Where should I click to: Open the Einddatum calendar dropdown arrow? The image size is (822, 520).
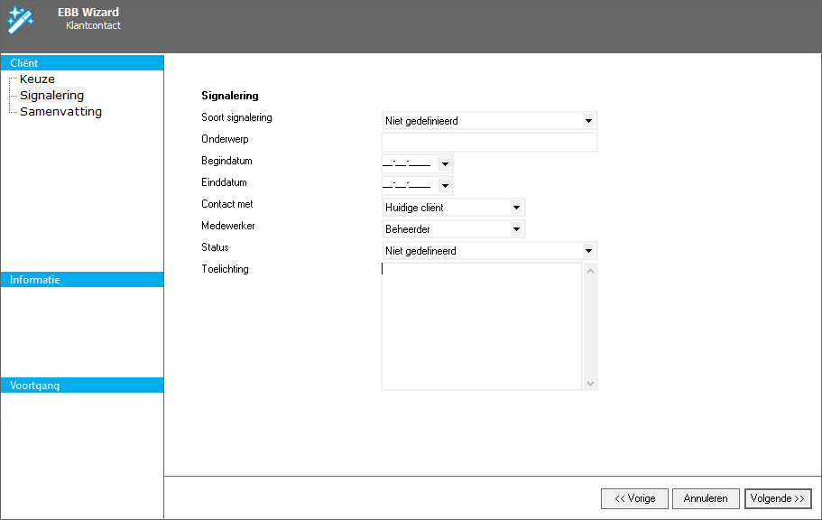click(x=444, y=186)
